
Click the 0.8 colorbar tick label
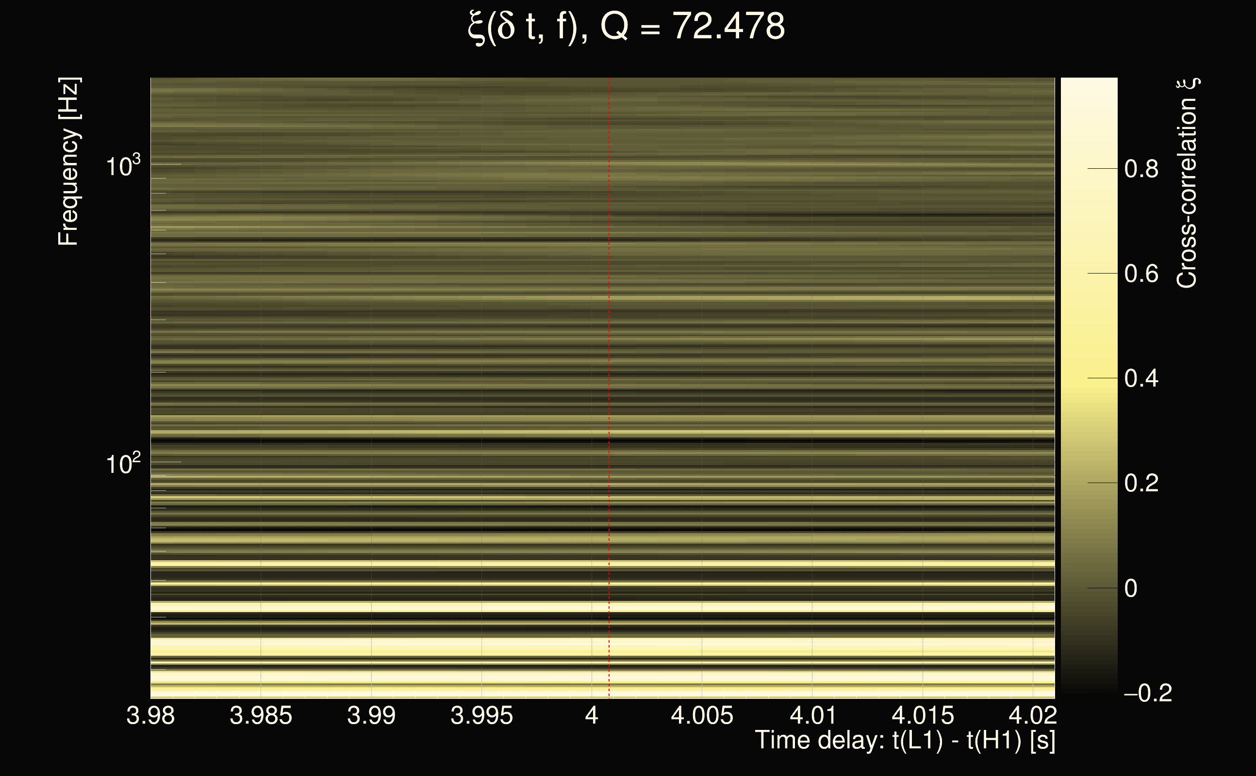pos(1141,169)
